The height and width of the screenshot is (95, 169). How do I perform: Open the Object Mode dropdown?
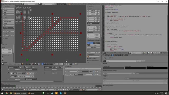pos(26,64)
